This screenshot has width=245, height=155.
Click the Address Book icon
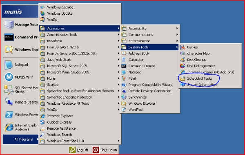pyautogui.click(x=124, y=54)
